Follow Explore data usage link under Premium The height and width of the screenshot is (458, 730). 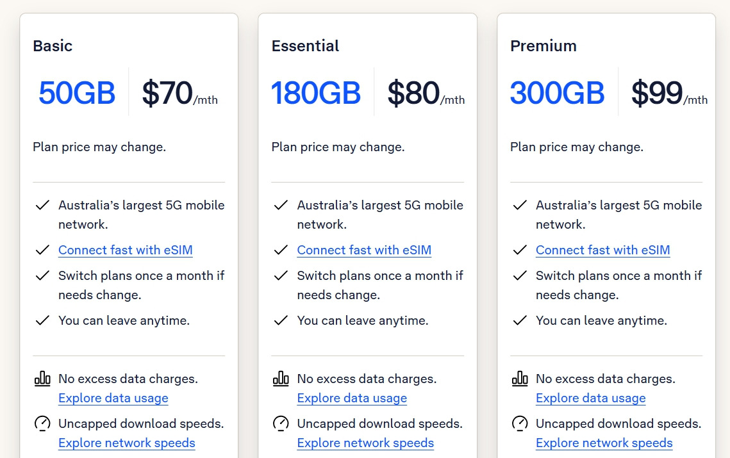tap(591, 398)
